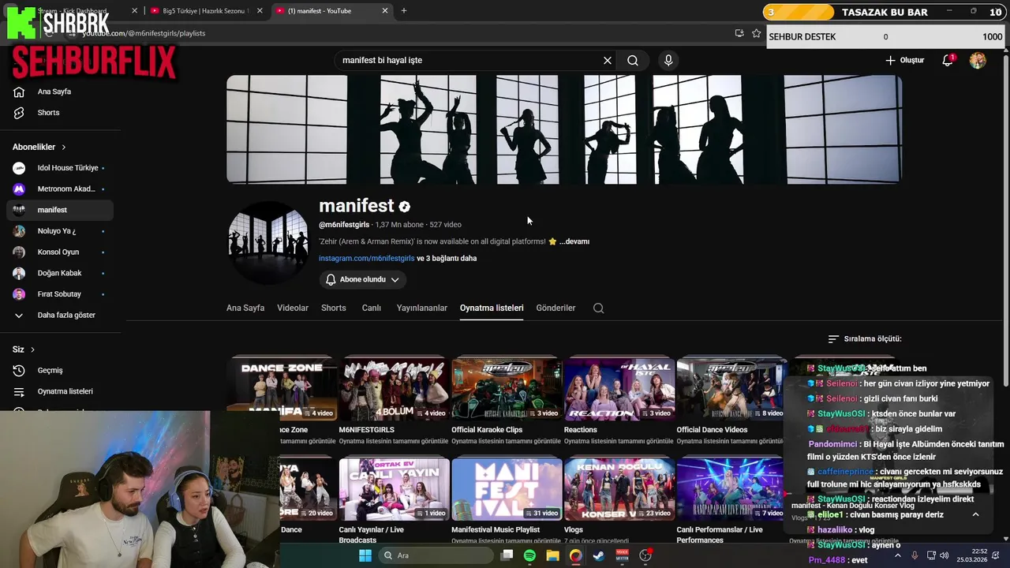The width and height of the screenshot is (1010, 568).
Task: Open the ve 3 bağlantı daha links
Action: (447, 258)
